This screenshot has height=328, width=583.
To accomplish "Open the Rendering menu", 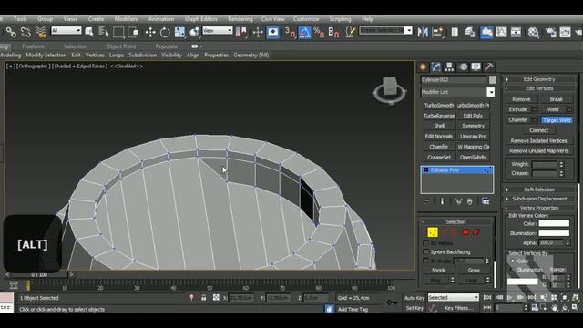I will point(240,19).
